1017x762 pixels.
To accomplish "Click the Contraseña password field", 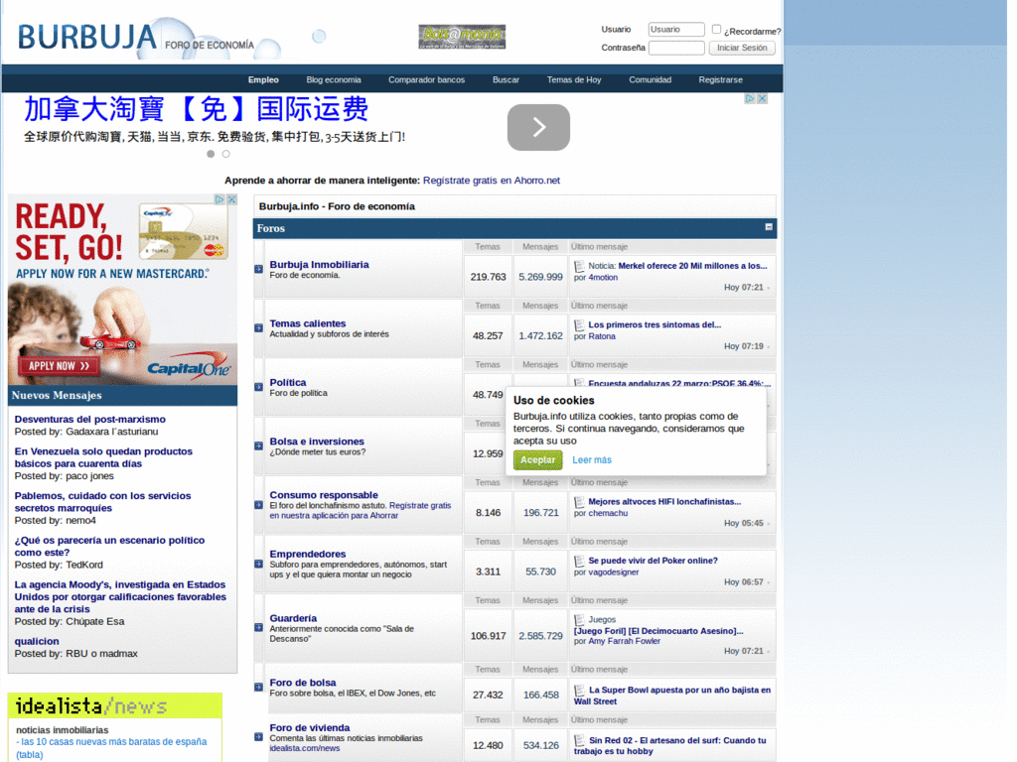I will (676, 48).
